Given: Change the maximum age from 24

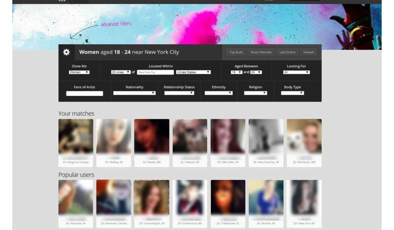Looking at the screenshot, I should tap(256, 72).
